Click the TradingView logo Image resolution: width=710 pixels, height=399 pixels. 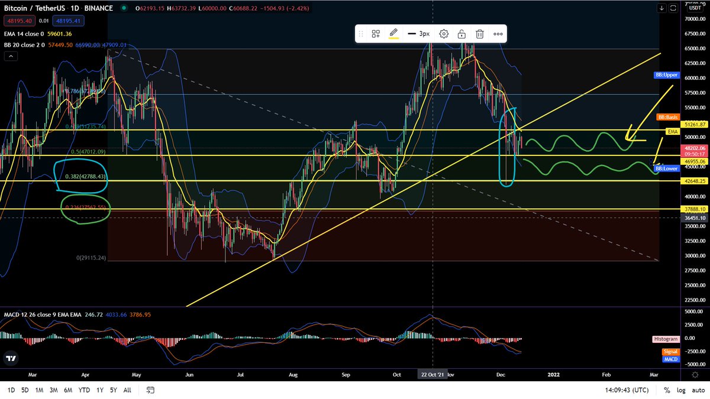[x=10, y=358]
